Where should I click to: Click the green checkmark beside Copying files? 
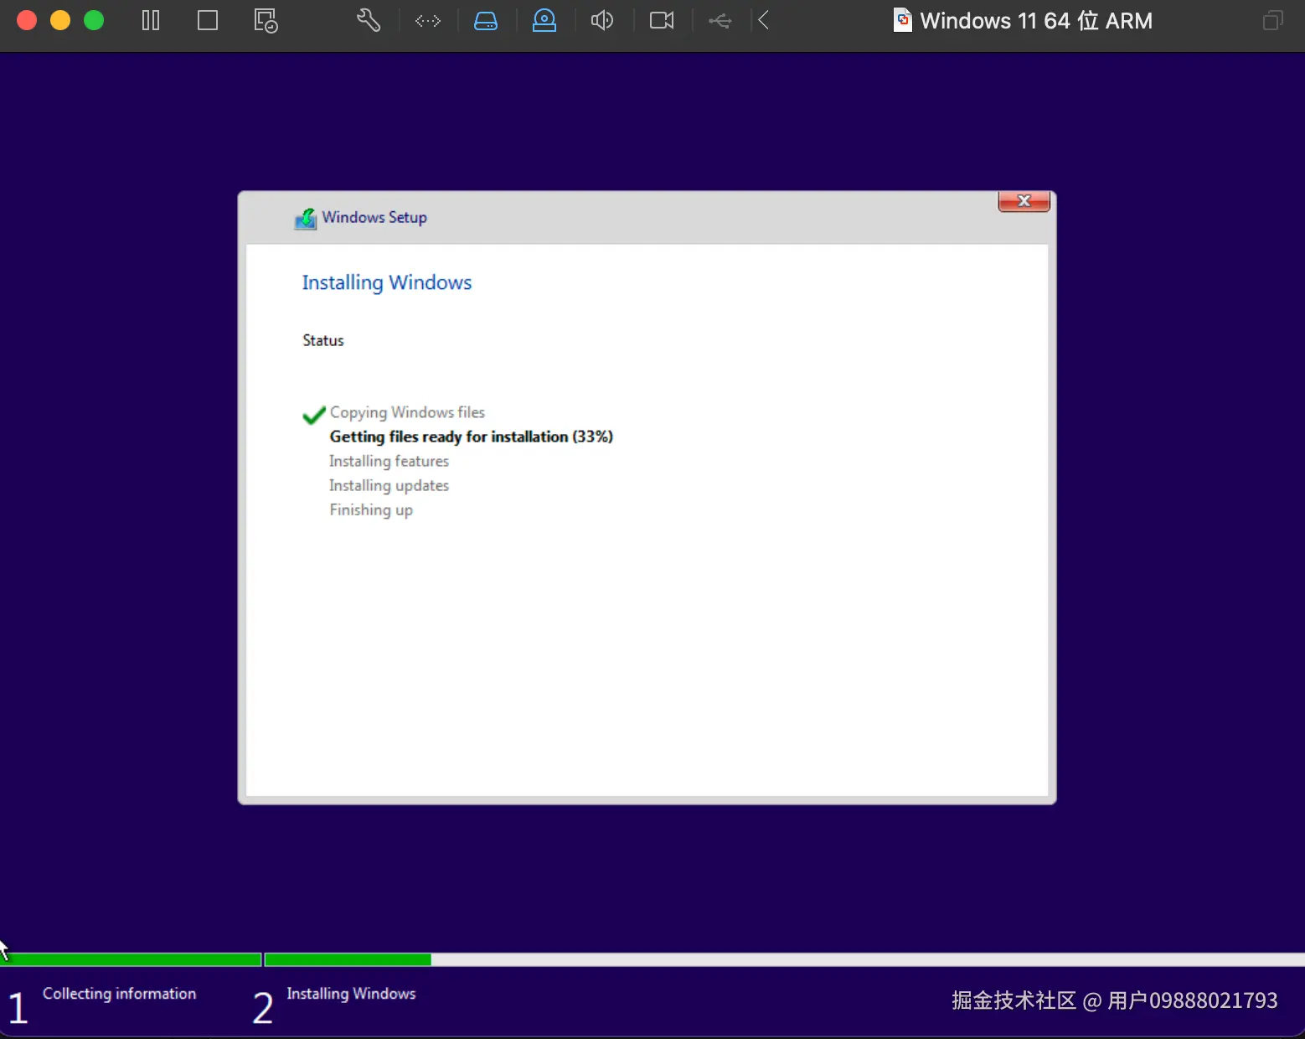click(x=314, y=415)
